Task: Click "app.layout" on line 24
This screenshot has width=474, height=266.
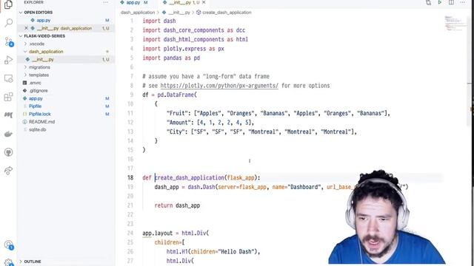Action: (x=158, y=233)
